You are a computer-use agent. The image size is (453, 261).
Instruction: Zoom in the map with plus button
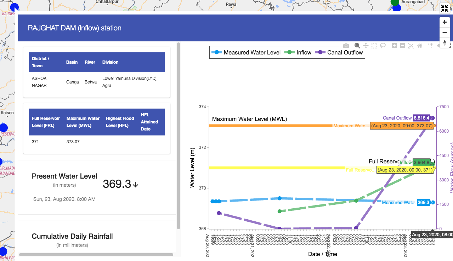click(444, 22)
